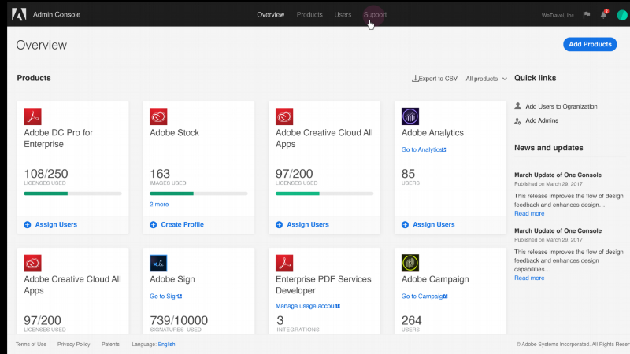This screenshot has width=630, height=354.
Task: Open the Products tab
Action: [x=309, y=14]
